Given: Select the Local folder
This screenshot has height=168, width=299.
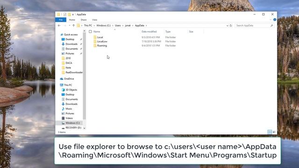Looking at the screenshot, I should point(100,37).
